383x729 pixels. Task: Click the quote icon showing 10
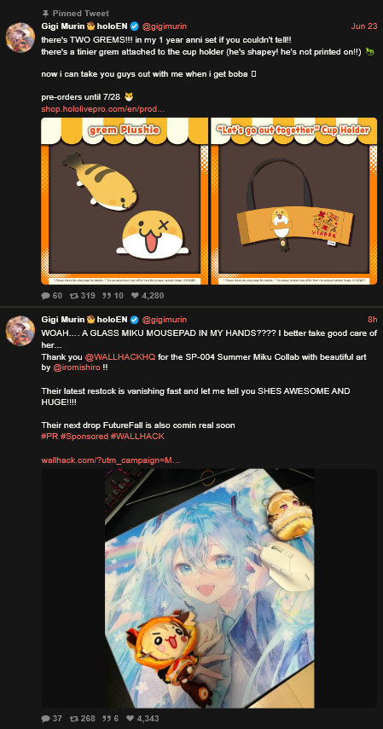click(x=107, y=295)
